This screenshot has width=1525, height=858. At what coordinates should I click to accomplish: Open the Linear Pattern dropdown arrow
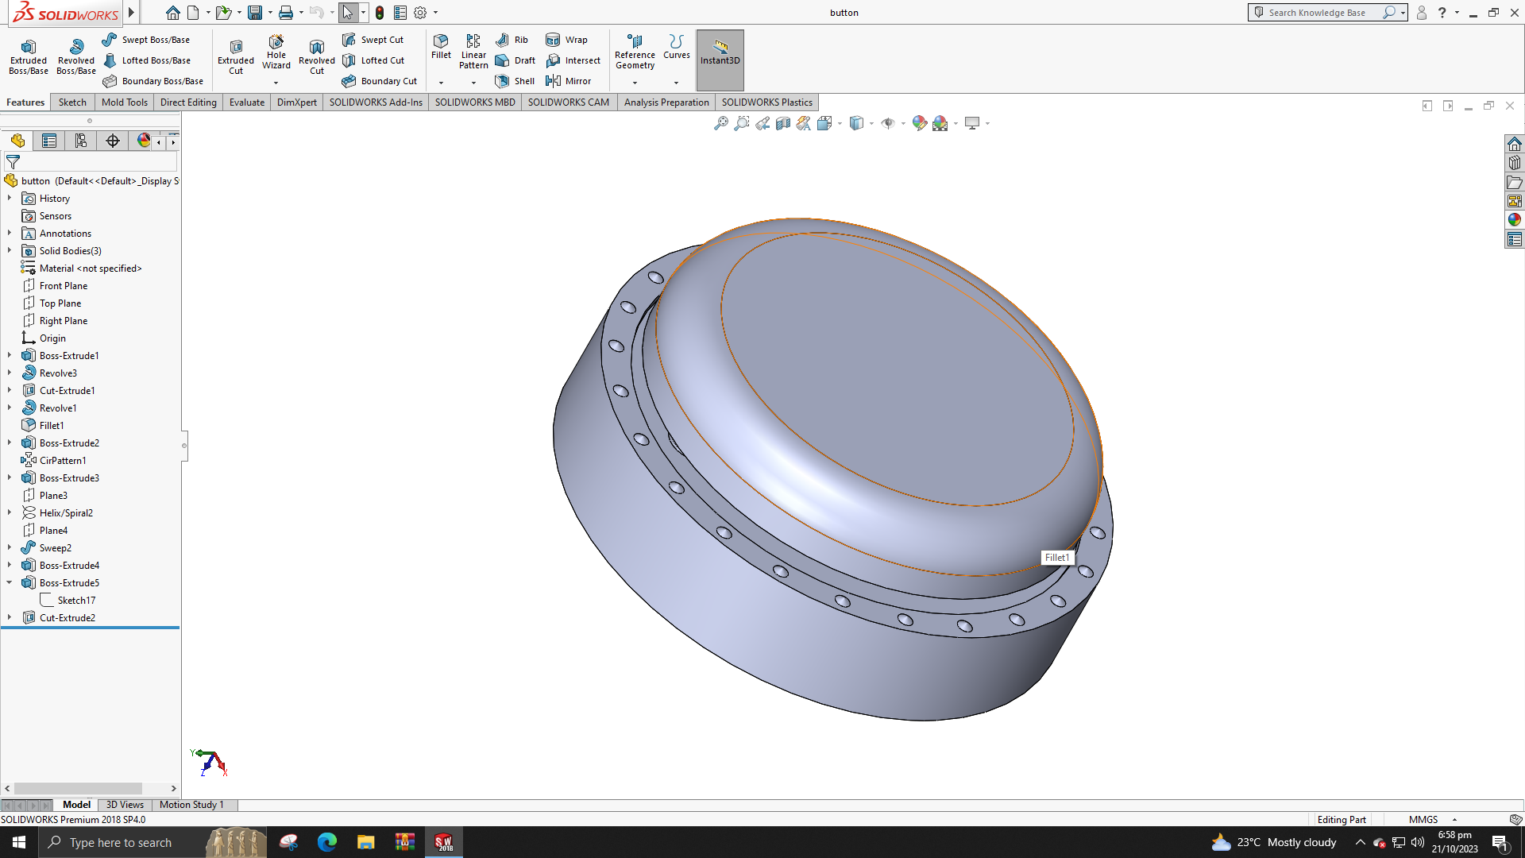[473, 83]
